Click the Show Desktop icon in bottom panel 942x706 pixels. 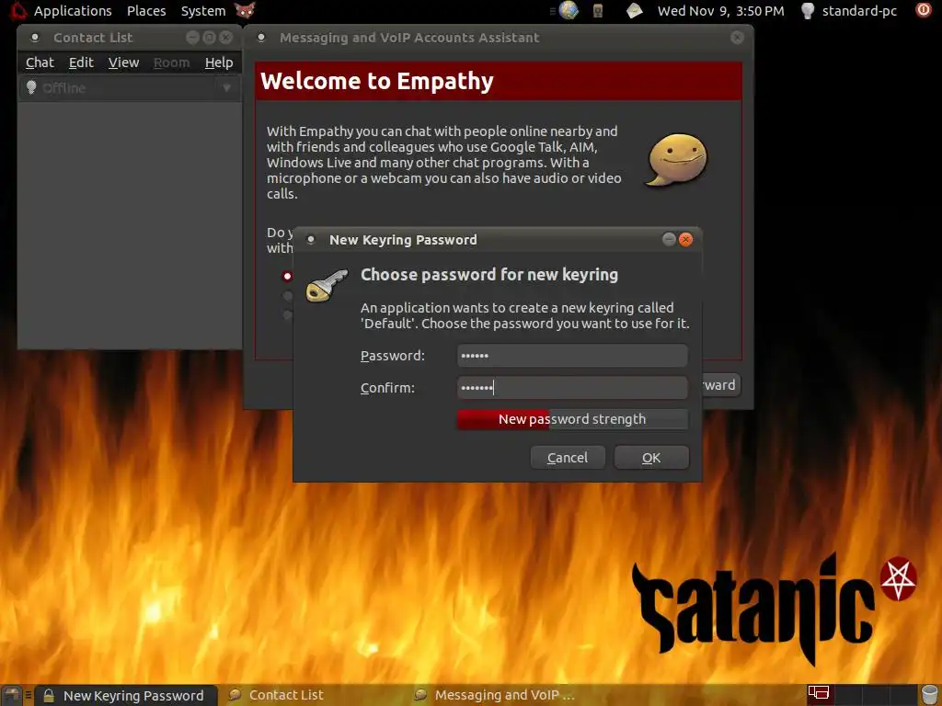13,695
